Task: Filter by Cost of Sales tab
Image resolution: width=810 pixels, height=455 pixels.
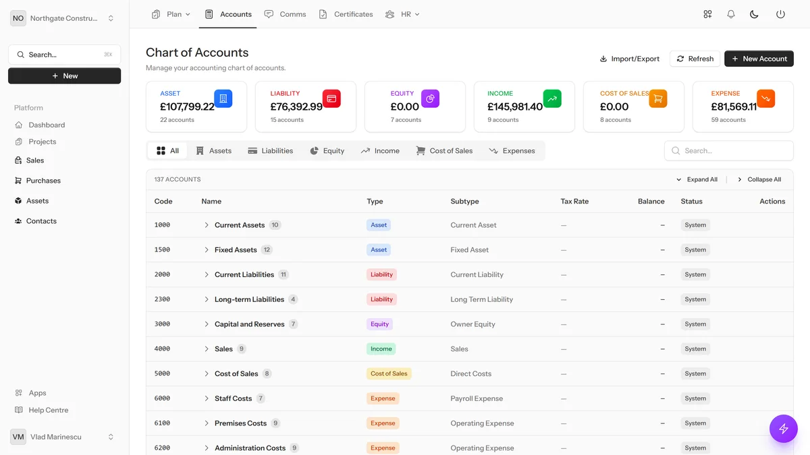Action: click(444, 151)
